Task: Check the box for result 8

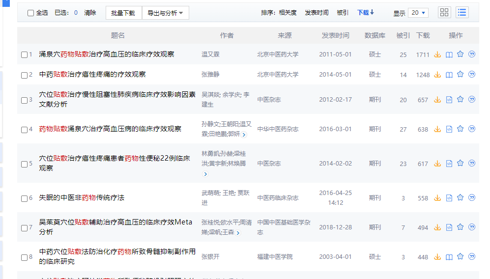Action: point(24,257)
